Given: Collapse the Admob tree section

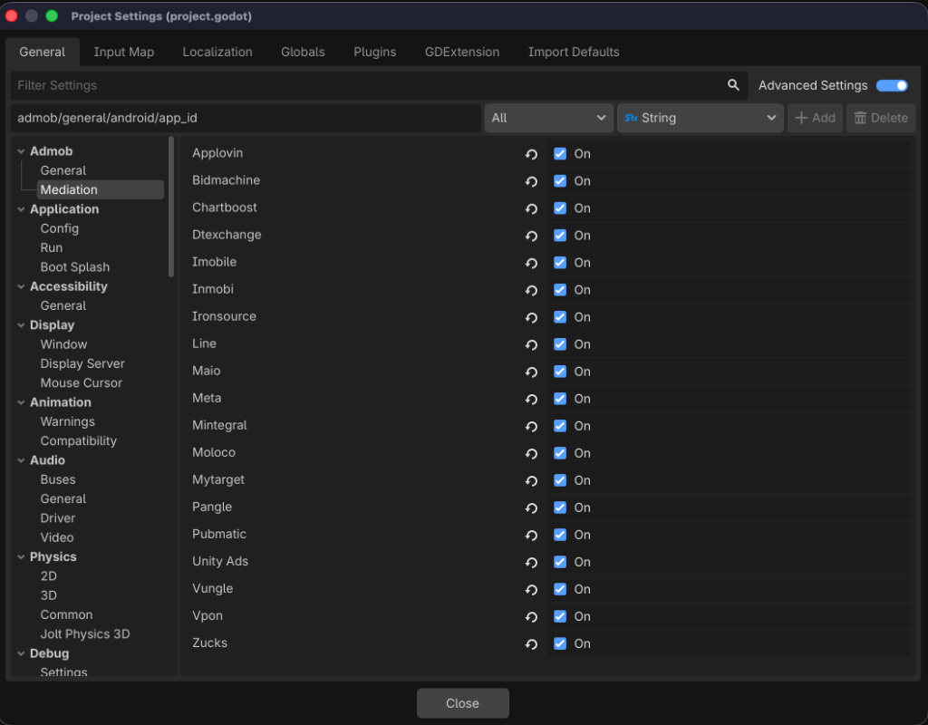Looking at the screenshot, I should pos(22,151).
